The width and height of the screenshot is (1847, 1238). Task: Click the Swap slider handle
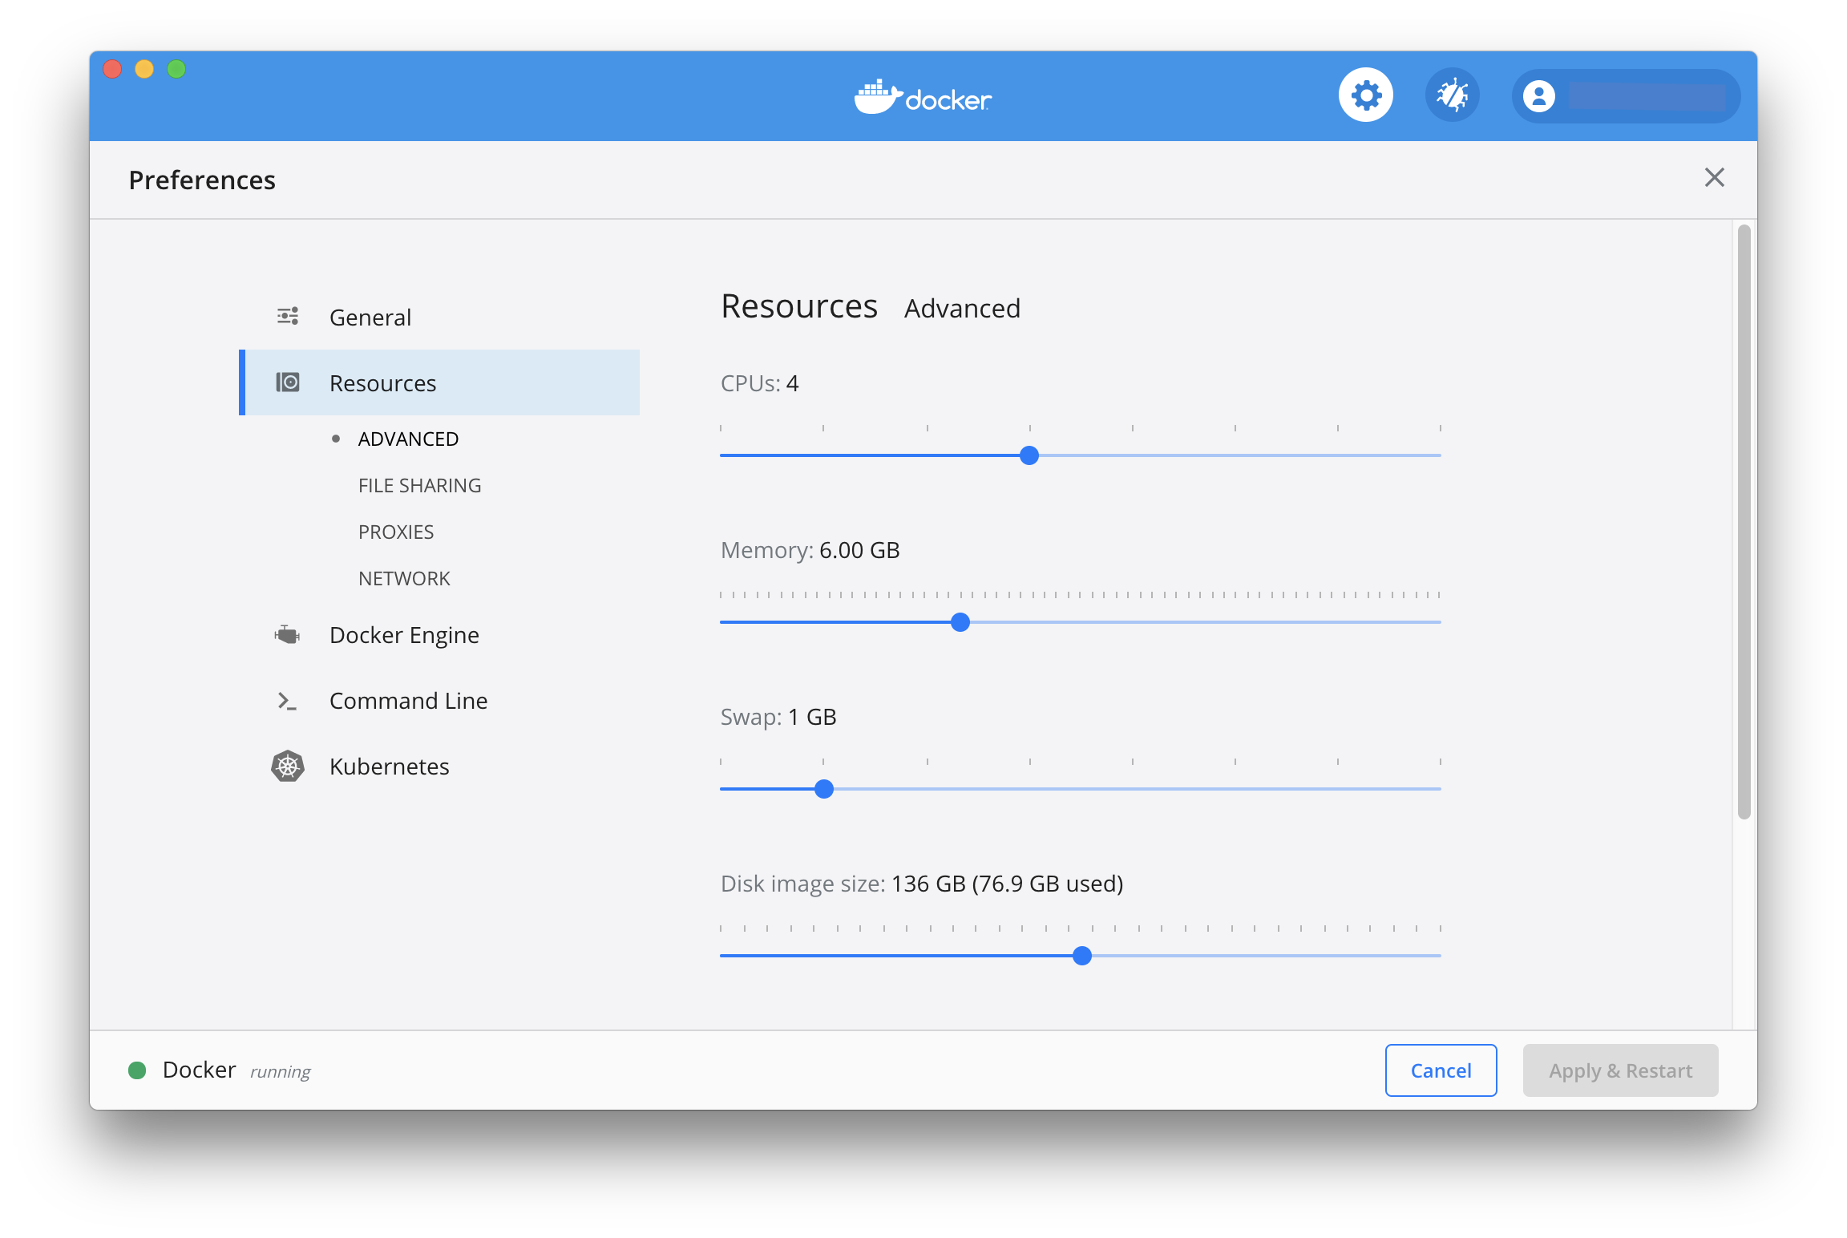(823, 789)
